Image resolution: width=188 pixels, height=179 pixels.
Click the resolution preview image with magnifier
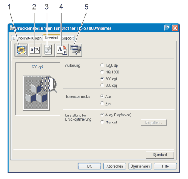click(x=40, y=93)
